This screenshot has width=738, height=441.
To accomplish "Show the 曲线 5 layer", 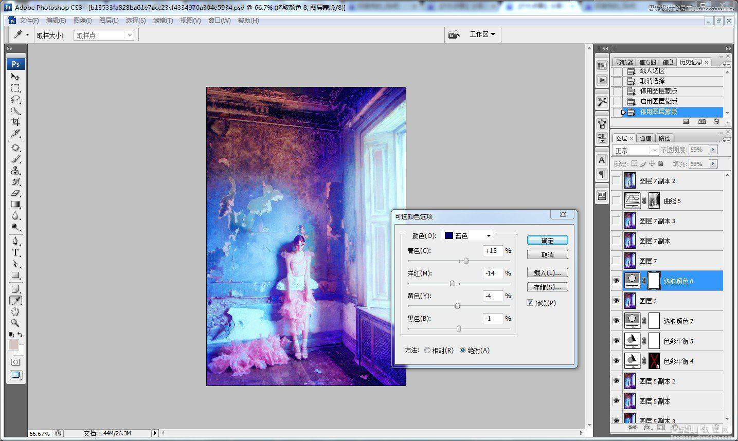I will 616,200.
